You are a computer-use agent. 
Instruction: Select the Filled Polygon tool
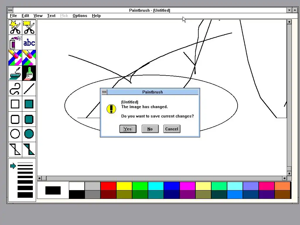29,149
